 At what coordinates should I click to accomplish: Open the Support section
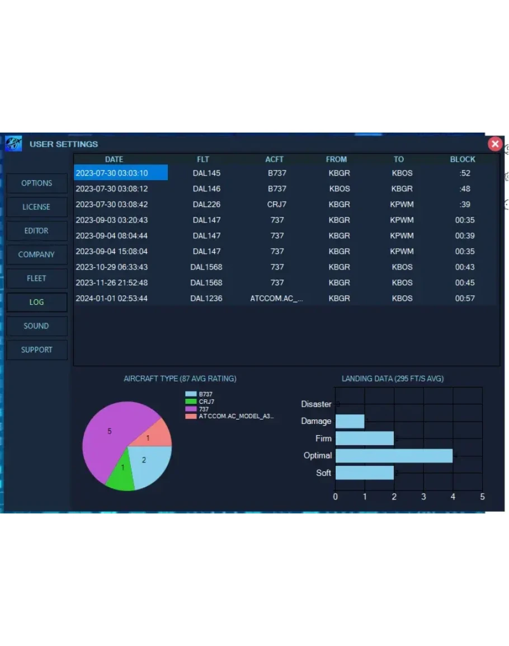pyautogui.click(x=37, y=350)
